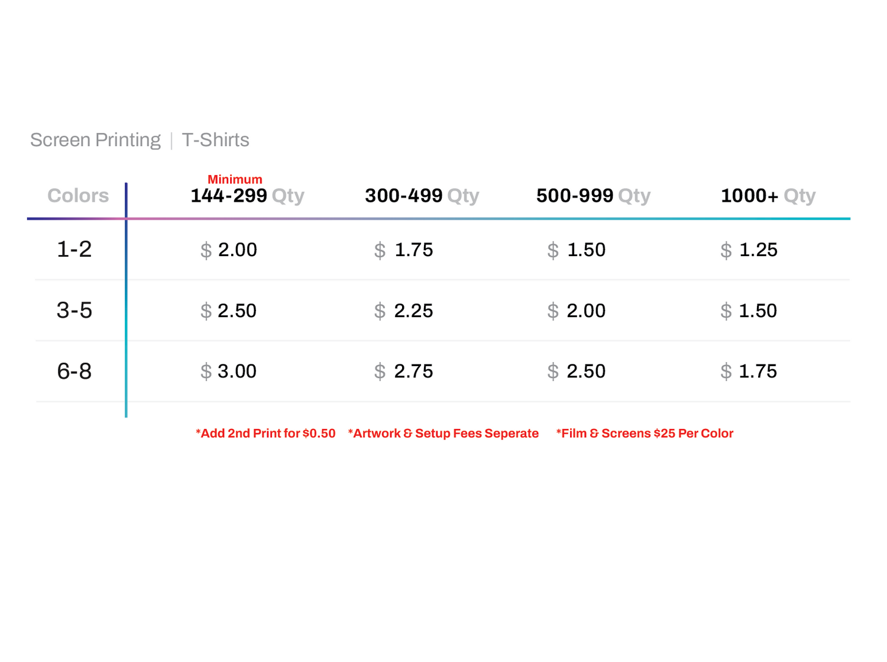Click the "3-5" colors row label
887x662 pixels.
(x=75, y=311)
